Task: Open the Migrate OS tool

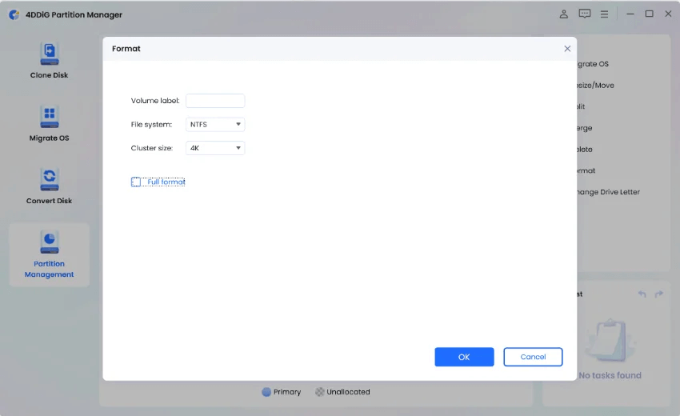Action: [49, 123]
